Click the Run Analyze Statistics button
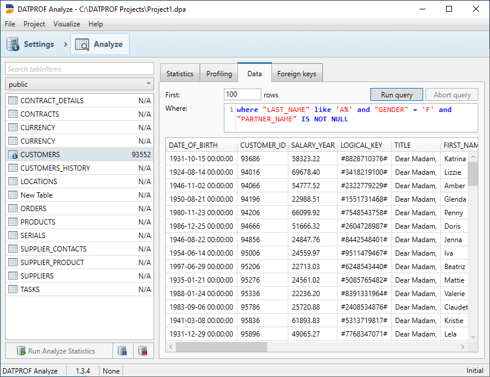This screenshot has height=377, width=490. (x=59, y=351)
